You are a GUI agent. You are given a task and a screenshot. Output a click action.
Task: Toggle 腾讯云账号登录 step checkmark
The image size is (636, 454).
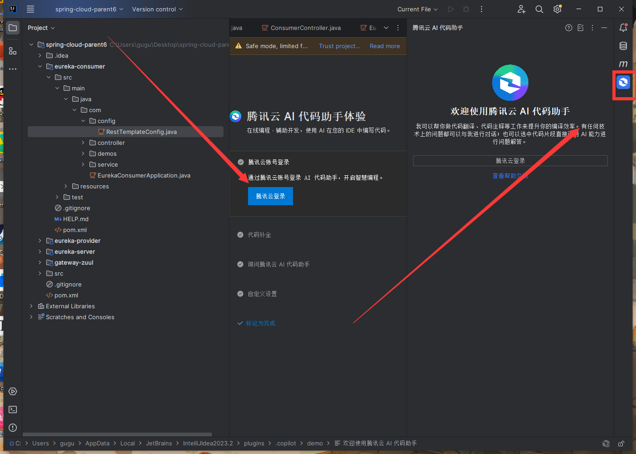(241, 162)
